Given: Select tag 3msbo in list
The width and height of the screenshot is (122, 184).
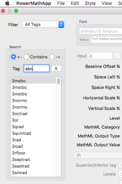Looking at the screenshot, I should click(34, 81).
